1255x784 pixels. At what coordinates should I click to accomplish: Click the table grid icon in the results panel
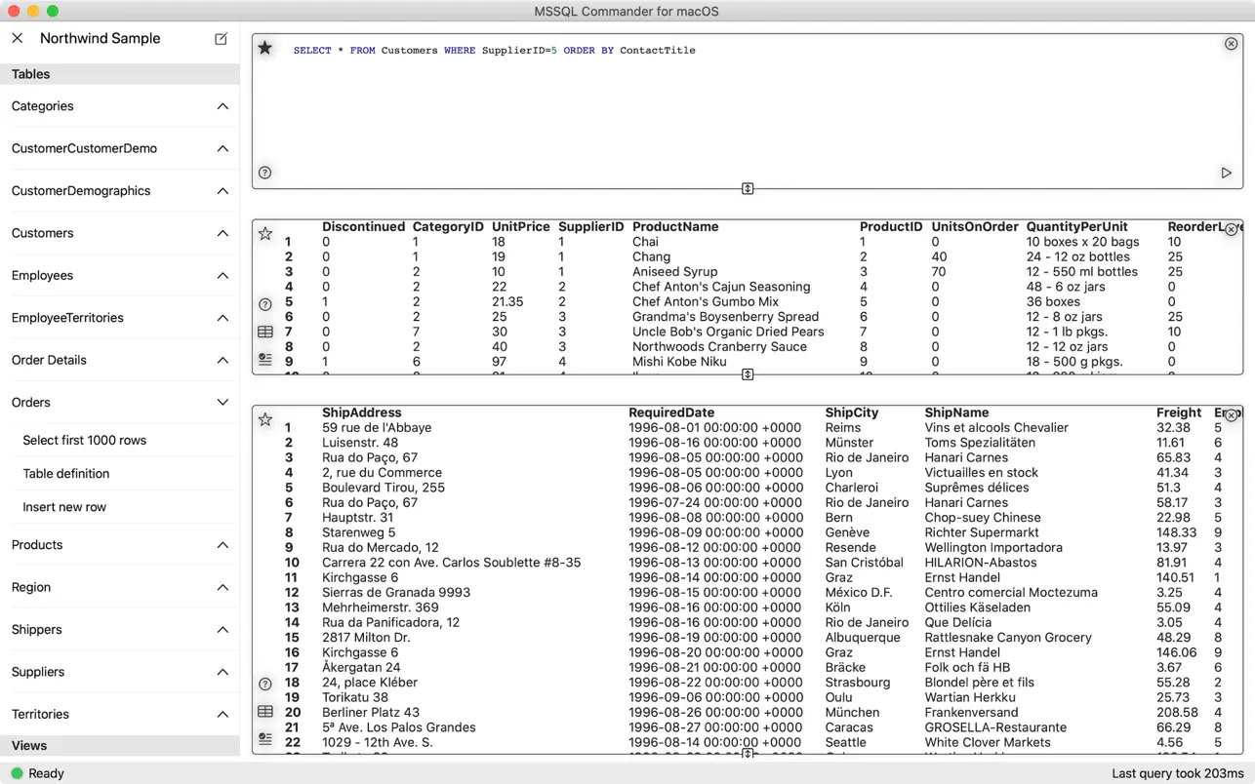[x=264, y=332]
